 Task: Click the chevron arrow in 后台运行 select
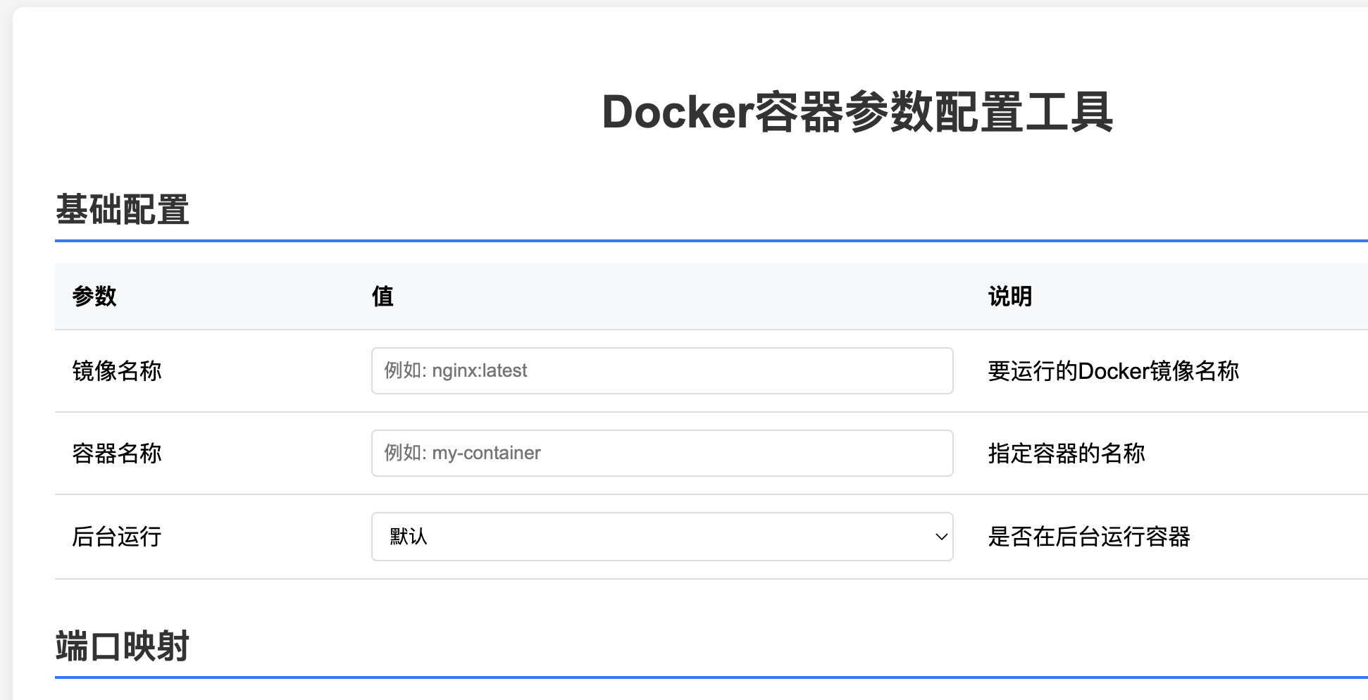point(940,537)
